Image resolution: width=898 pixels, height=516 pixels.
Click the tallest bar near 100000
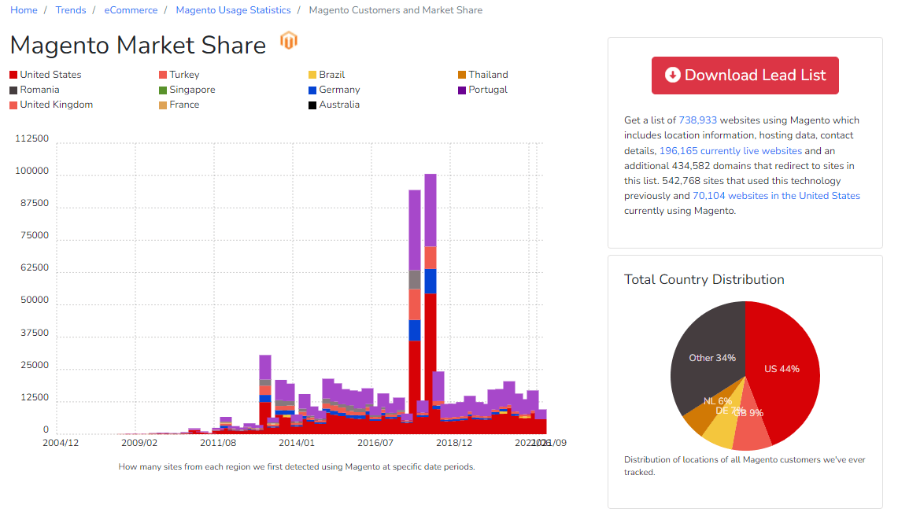tap(430, 304)
